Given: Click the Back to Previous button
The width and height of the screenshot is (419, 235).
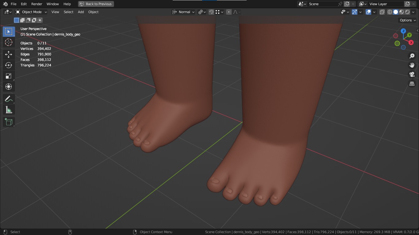Looking at the screenshot, I should [96, 4].
